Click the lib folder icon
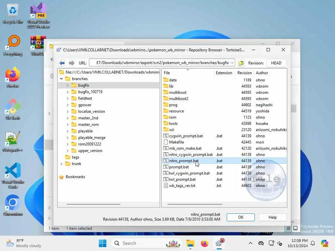335x251 pixels. click(166, 86)
